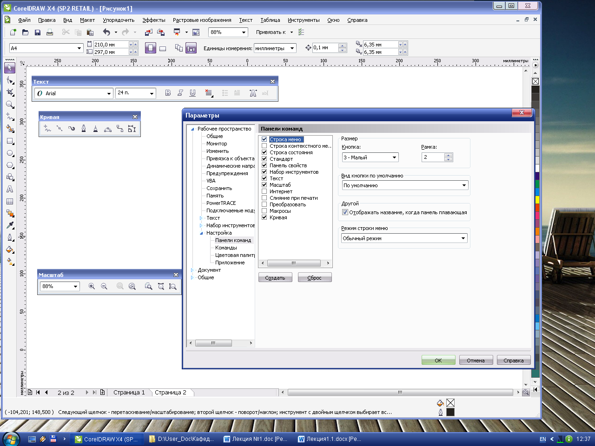This screenshot has width=595, height=446.
Task: Select the Crop tool in the toolbox
Action: click(x=10, y=92)
